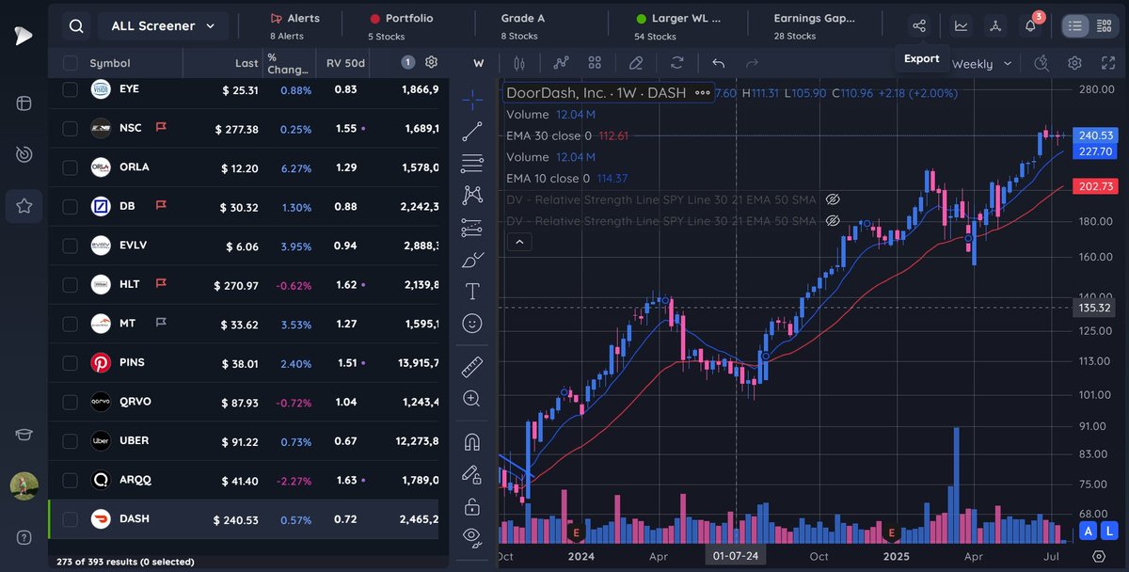This screenshot has width=1129, height=572.
Task: Click the Export share icon
Action: pos(920,26)
